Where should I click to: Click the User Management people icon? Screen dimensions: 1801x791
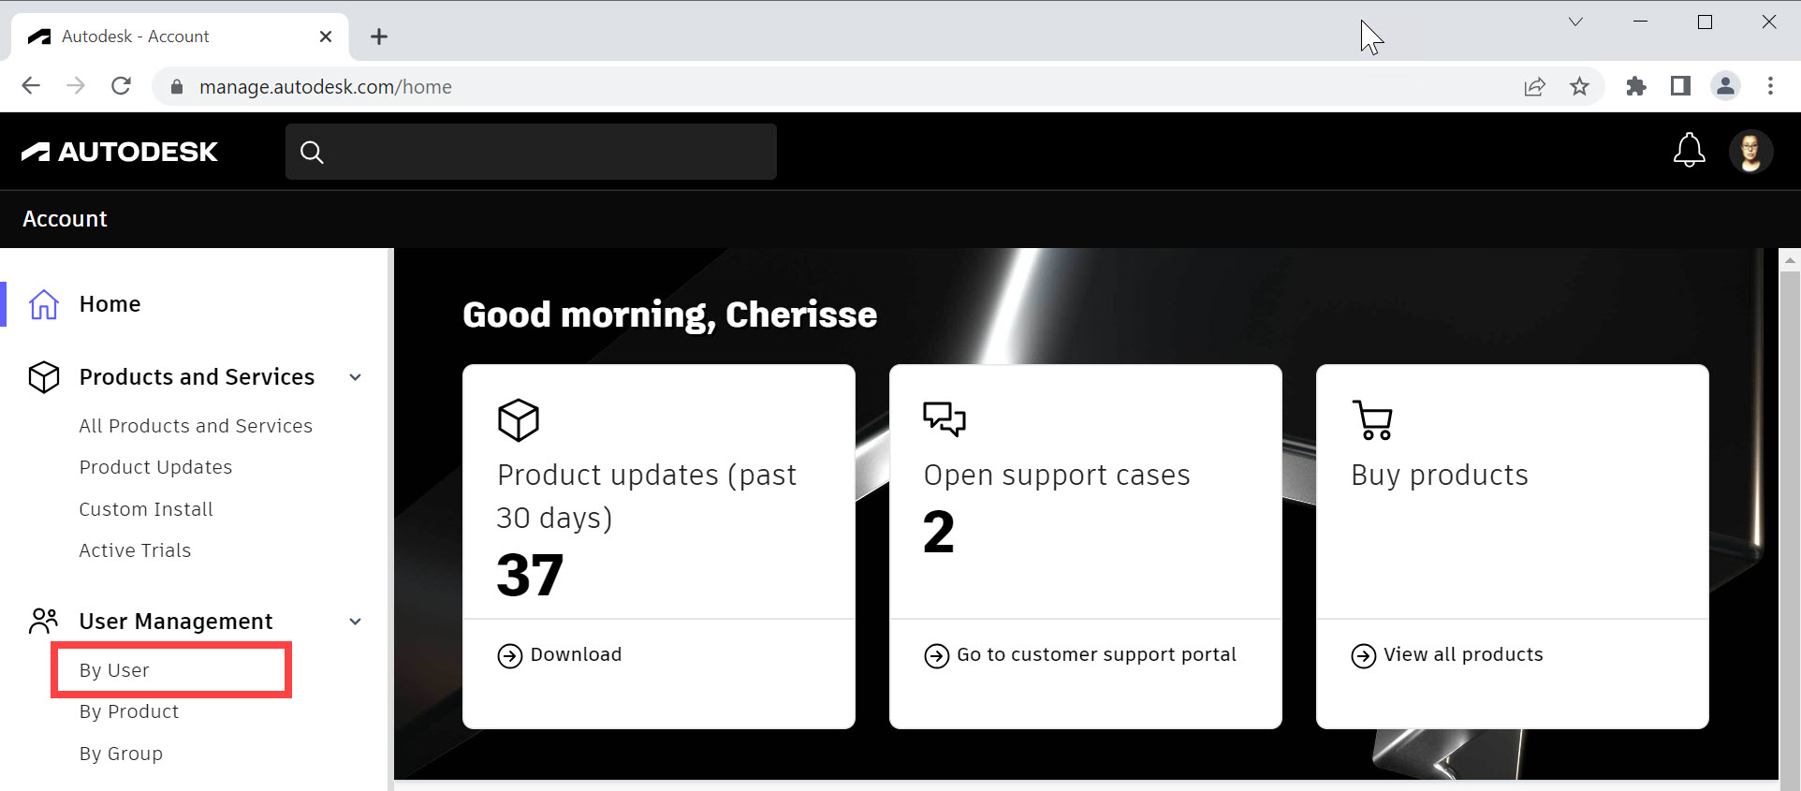(44, 621)
